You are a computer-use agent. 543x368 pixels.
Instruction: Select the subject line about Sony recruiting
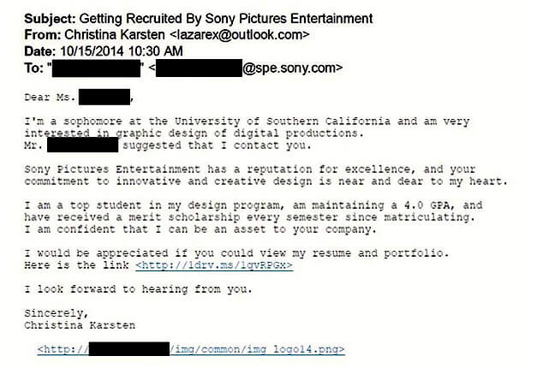225,19
